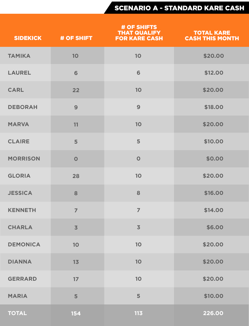Click Kenneth's $14.00 Kare Cash value
The image size is (249, 326).
click(214, 210)
